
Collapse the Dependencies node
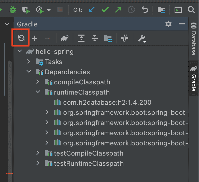pyautogui.click(x=29, y=71)
